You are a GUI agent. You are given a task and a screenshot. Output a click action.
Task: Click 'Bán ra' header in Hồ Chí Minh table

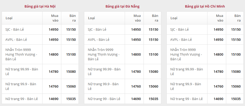pos(237,18)
